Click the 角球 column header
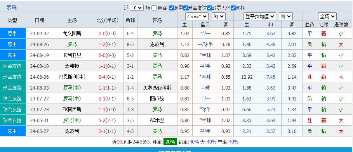Viewport: 353px width, 152px height. pos(130,20)
